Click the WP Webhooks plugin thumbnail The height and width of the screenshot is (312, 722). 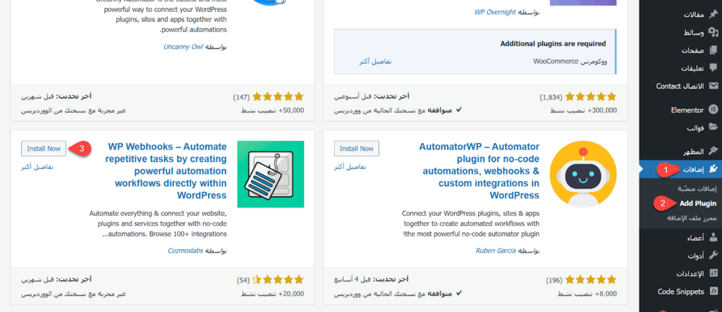pyautogui.click(x=271, y=174)
